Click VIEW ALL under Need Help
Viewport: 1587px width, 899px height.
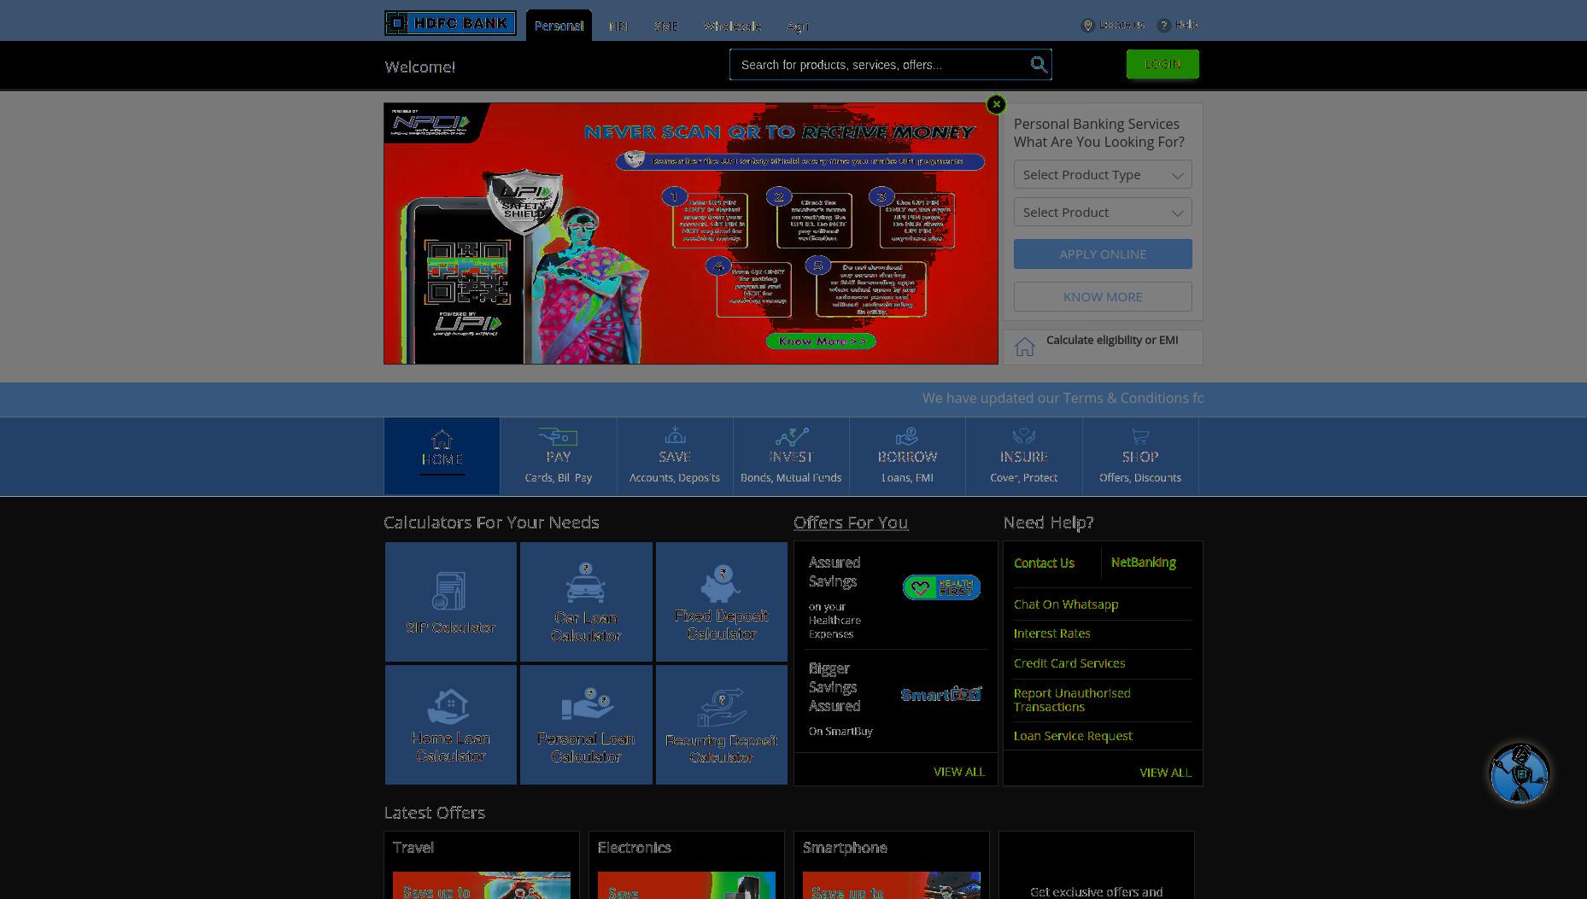pos(1165,773)
